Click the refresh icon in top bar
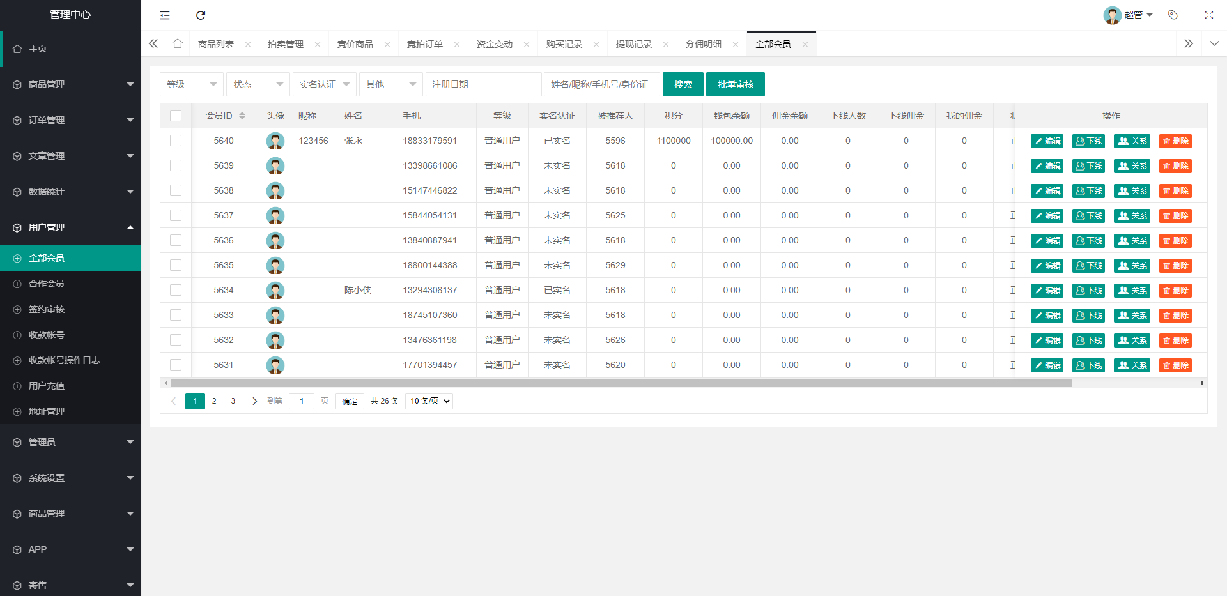 201,15
